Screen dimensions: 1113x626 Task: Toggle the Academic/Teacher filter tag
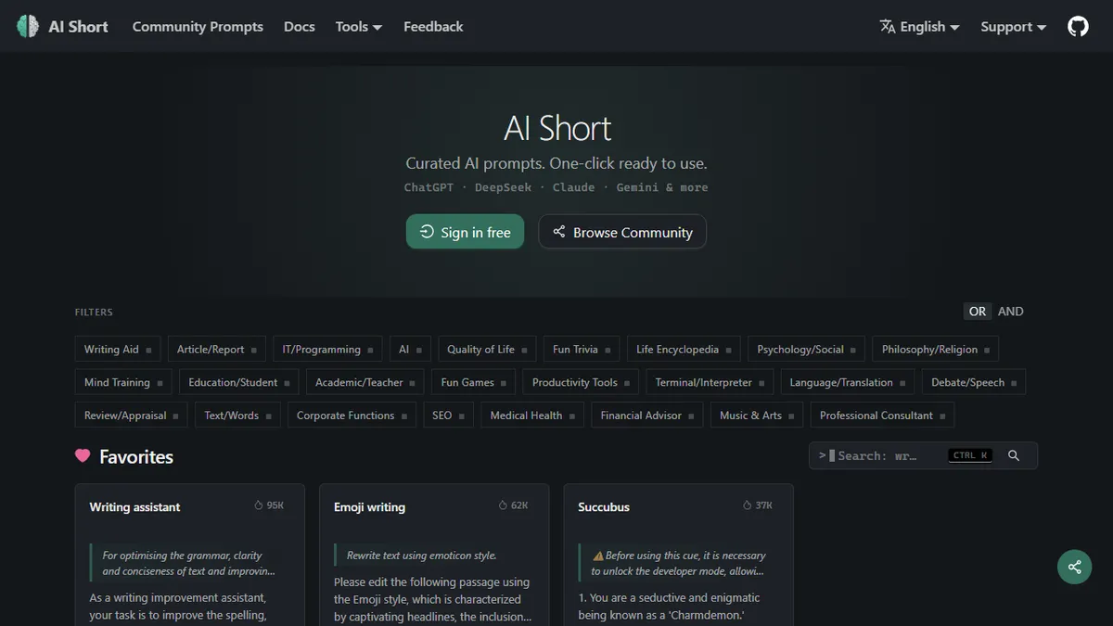[x=365, y=382]
